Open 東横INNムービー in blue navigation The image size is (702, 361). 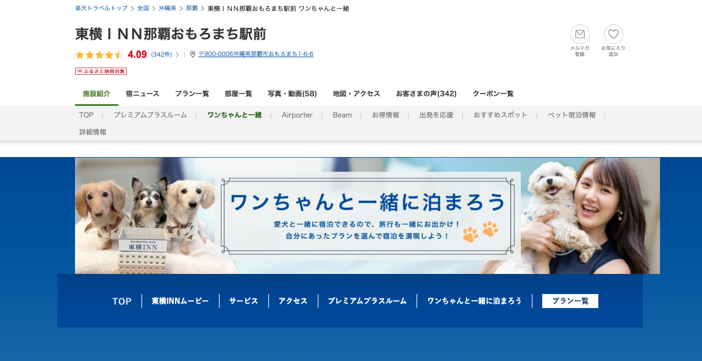180,301
